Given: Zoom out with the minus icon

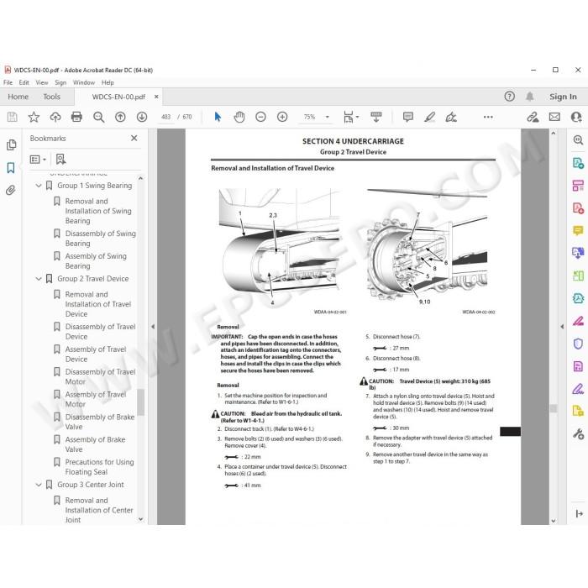Looking at the screenshot, I should 260,117.
